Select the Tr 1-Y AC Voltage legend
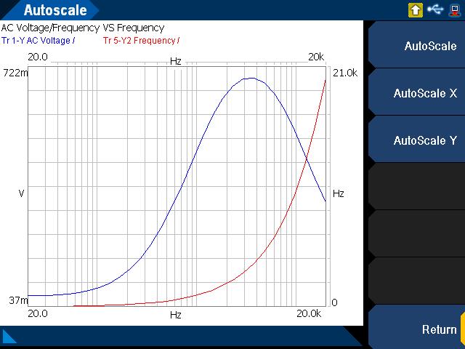The image size is (465, 349). click(x=38, y=41)
